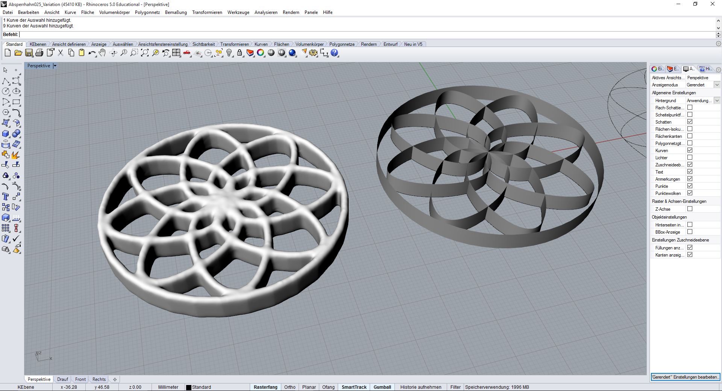This screenshot has width=722, height=391.
Task: Disable the Schatten checkbox
Action: coord(690,122)
